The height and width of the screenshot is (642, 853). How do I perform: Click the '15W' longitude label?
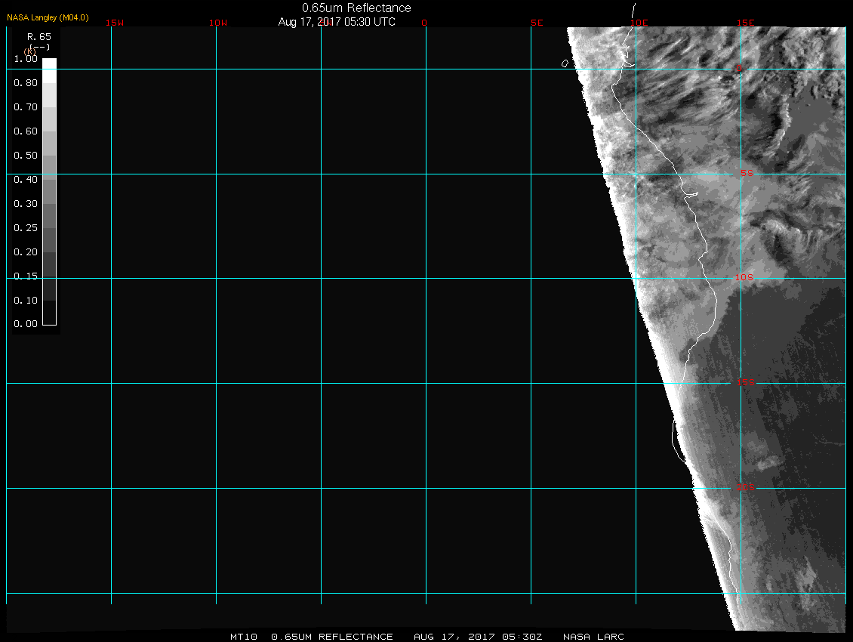click(115, 23)
